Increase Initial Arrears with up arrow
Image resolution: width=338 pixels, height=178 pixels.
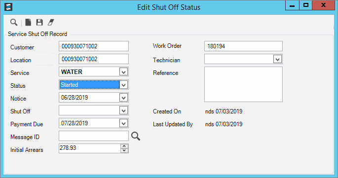coord(124,146)
